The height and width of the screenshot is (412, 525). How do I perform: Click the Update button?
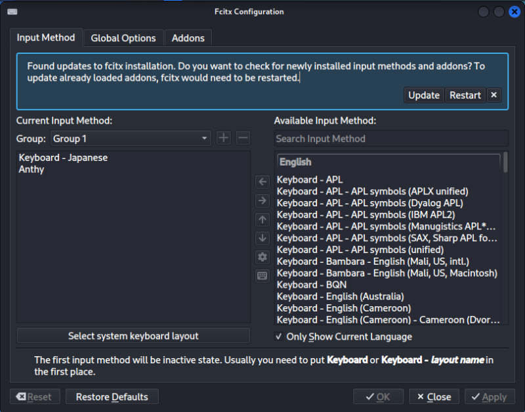(423, 95)
